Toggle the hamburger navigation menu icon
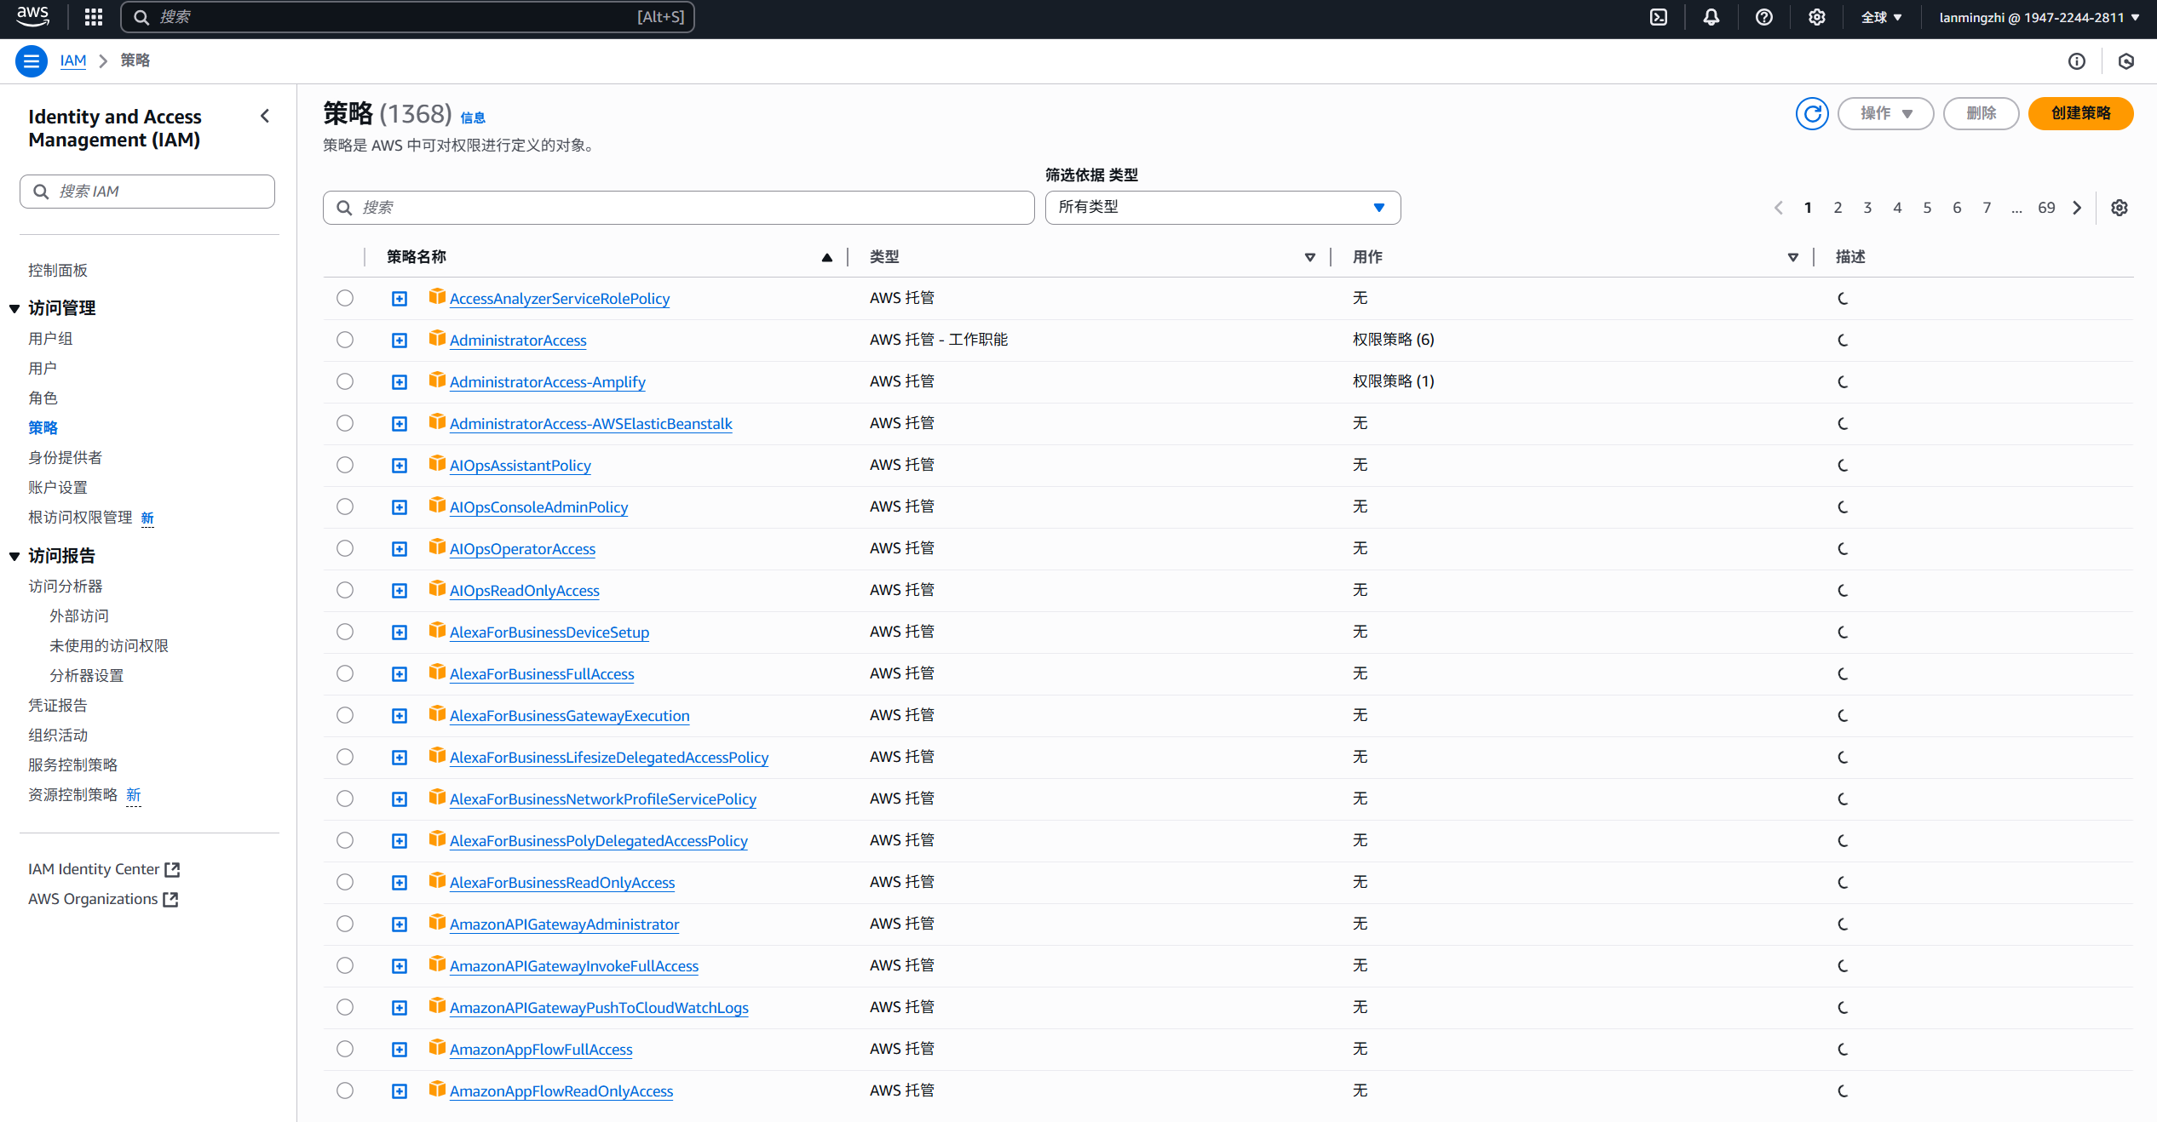 [32, 60]
